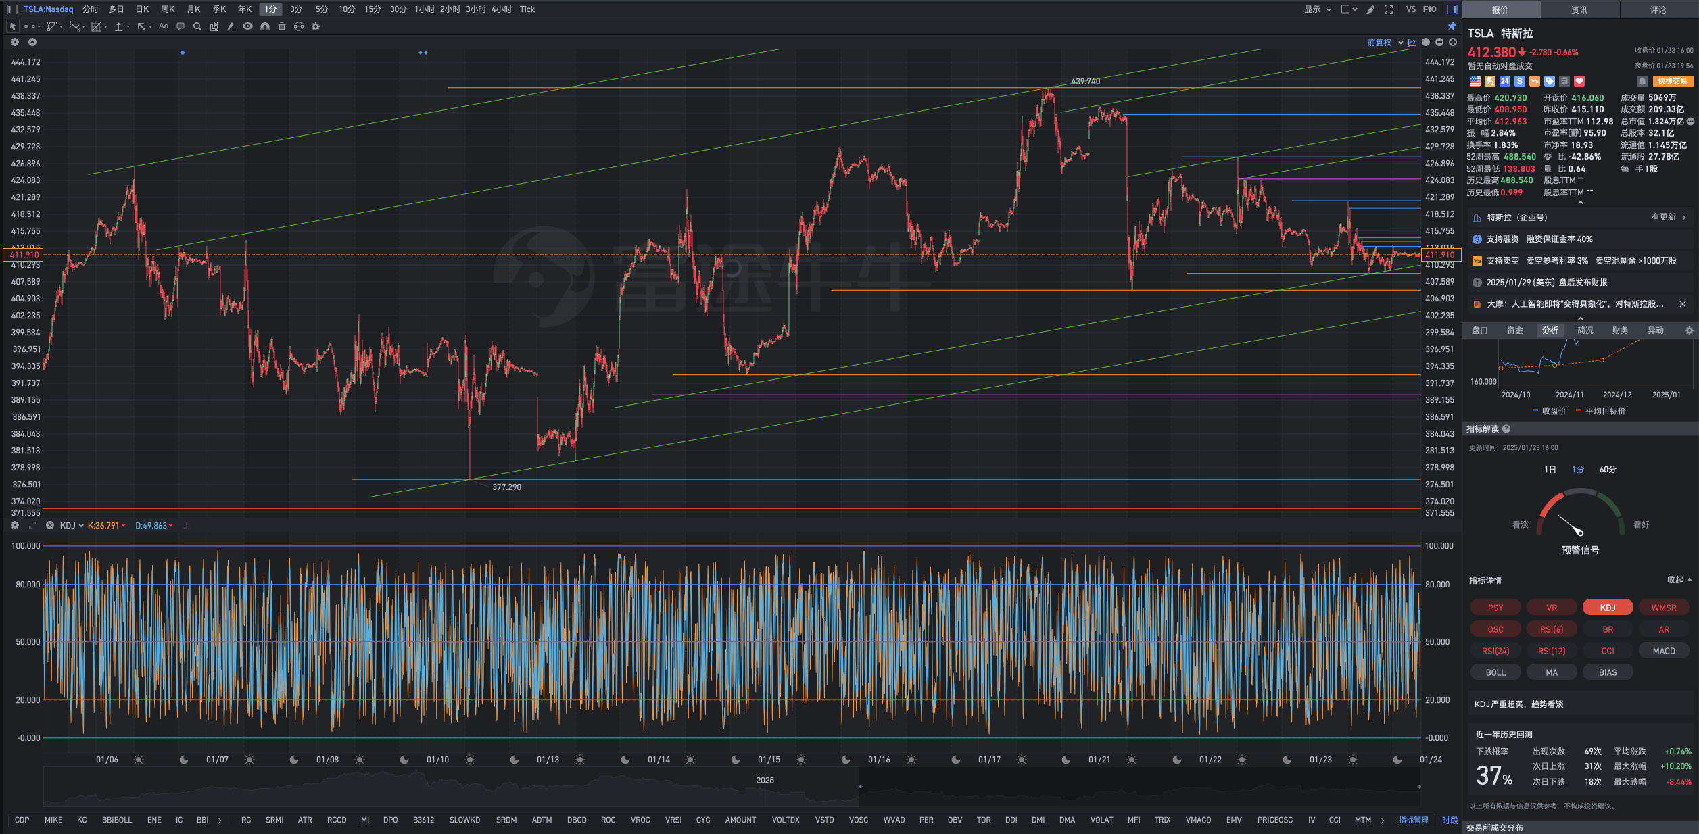The height and width of the screenshot is (834, 1699).
Task: Select the text Aa annotation tool
Action: pyautogui.click(x=164, y=26)
